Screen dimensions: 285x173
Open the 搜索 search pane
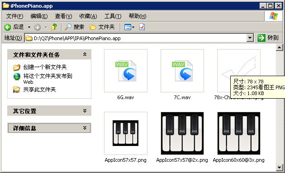click(x=75, y=27)
